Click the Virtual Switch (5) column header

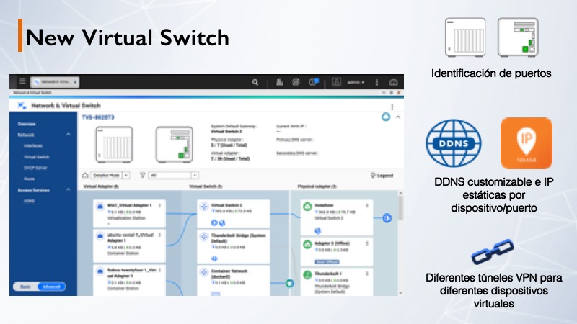(206, 186)
